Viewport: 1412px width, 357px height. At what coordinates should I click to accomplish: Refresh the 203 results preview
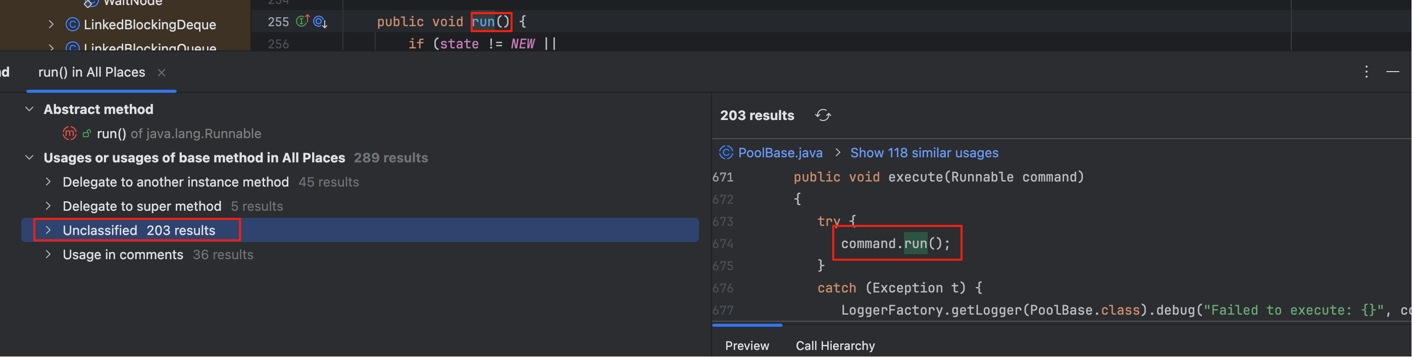pyautogui.click(x=823, y=115)
